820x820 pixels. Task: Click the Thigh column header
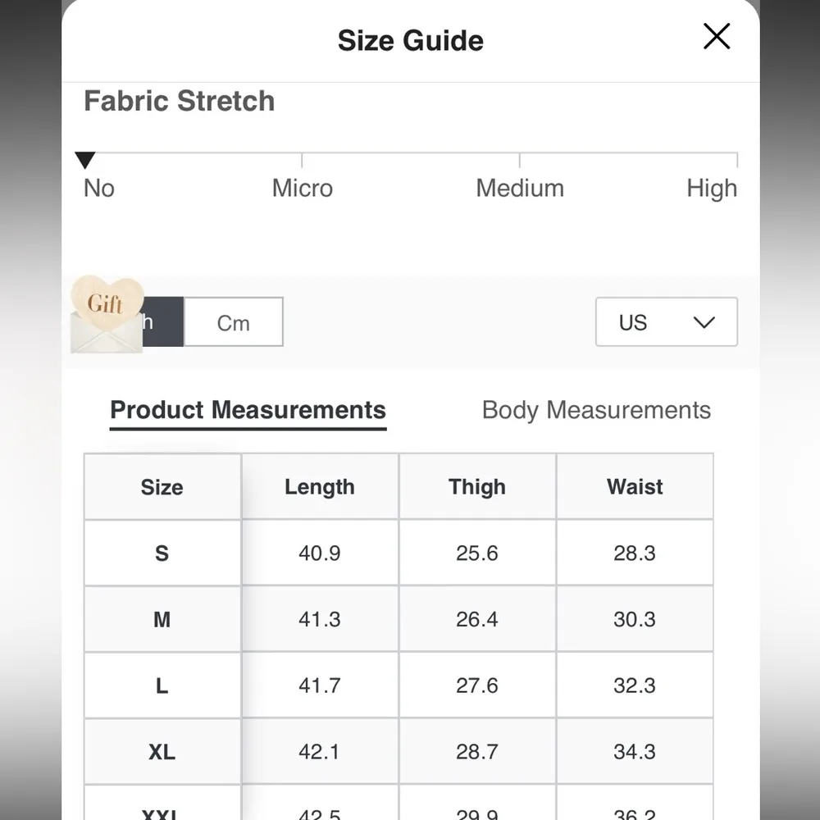477,487
